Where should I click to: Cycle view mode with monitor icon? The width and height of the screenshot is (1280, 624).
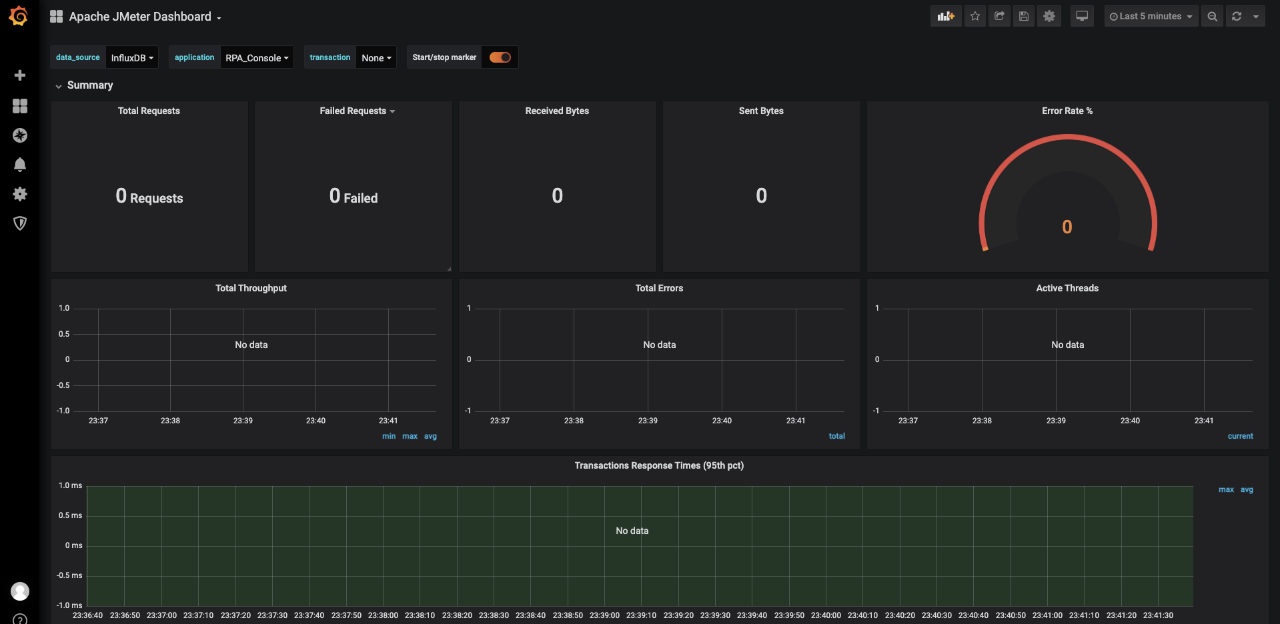coord(1082,16)
